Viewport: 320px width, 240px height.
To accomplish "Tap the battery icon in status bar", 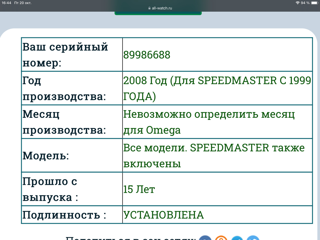I will coord(314,3).
